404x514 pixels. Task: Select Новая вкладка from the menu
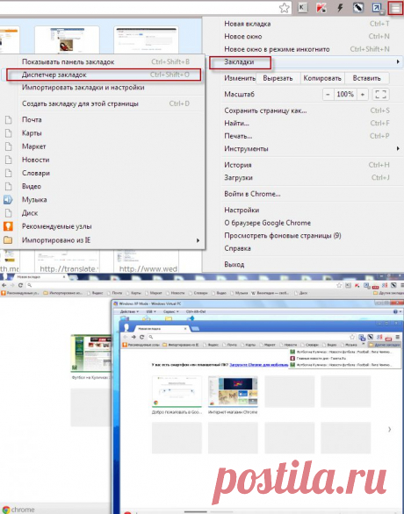click(248, 24)
